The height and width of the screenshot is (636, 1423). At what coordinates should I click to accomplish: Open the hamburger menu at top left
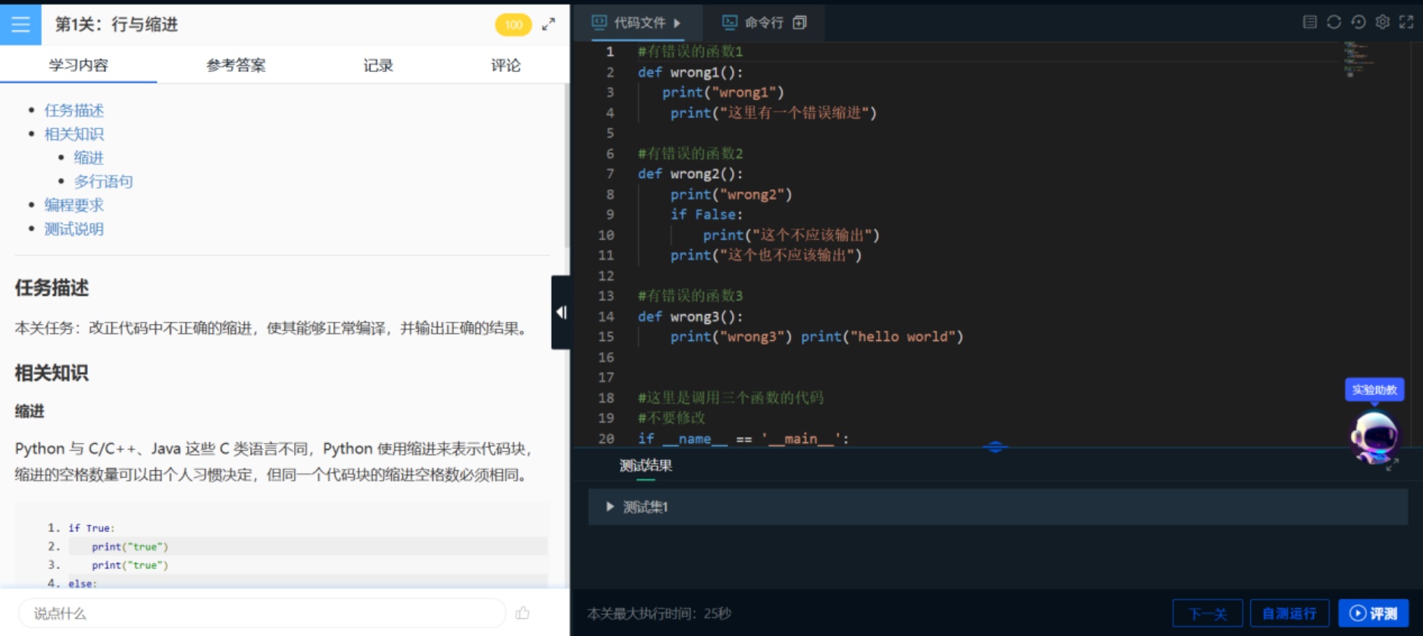20,25
